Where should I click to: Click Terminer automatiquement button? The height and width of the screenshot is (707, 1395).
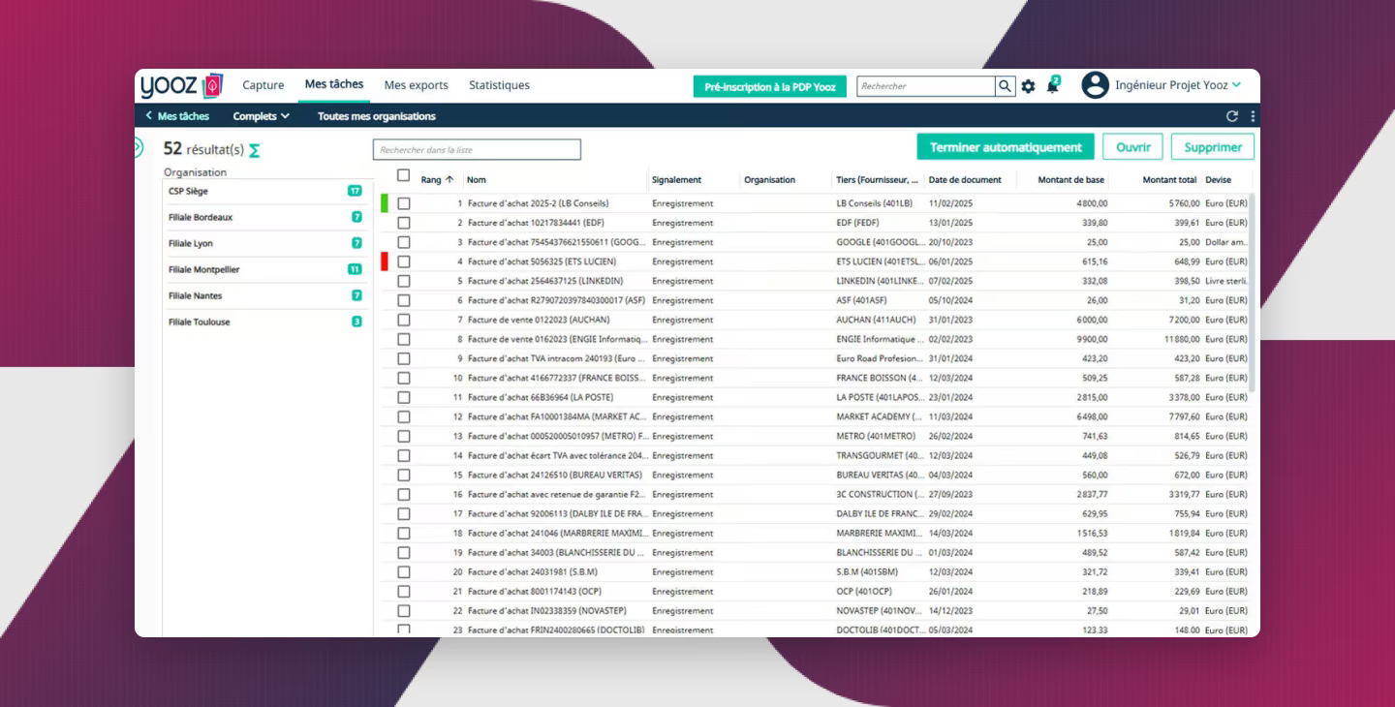1006,147
